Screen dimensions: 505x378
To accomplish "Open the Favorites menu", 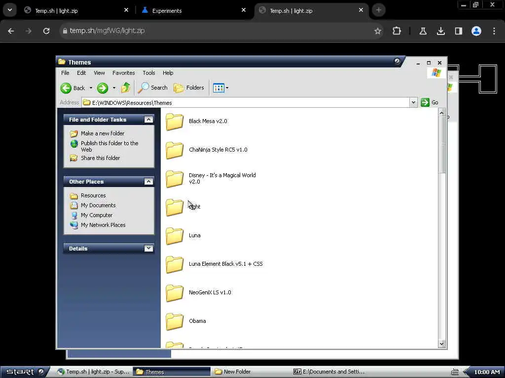I will (123, 73).
